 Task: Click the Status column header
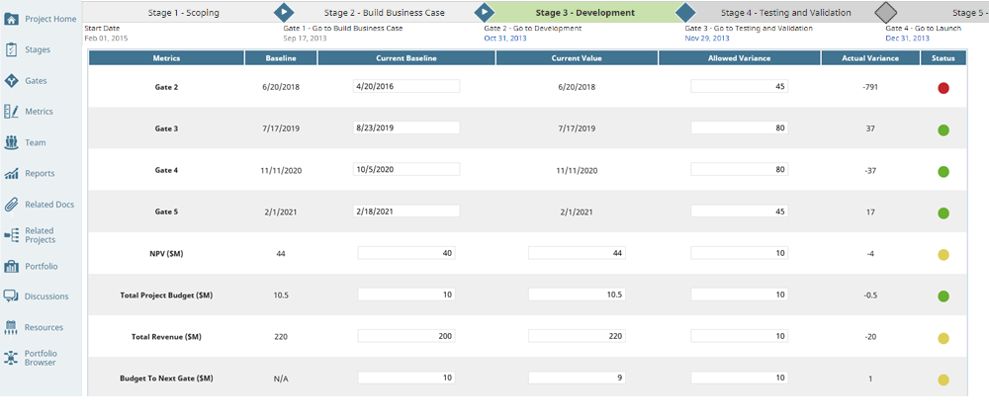pyautogui.click(x=943, y=58)
